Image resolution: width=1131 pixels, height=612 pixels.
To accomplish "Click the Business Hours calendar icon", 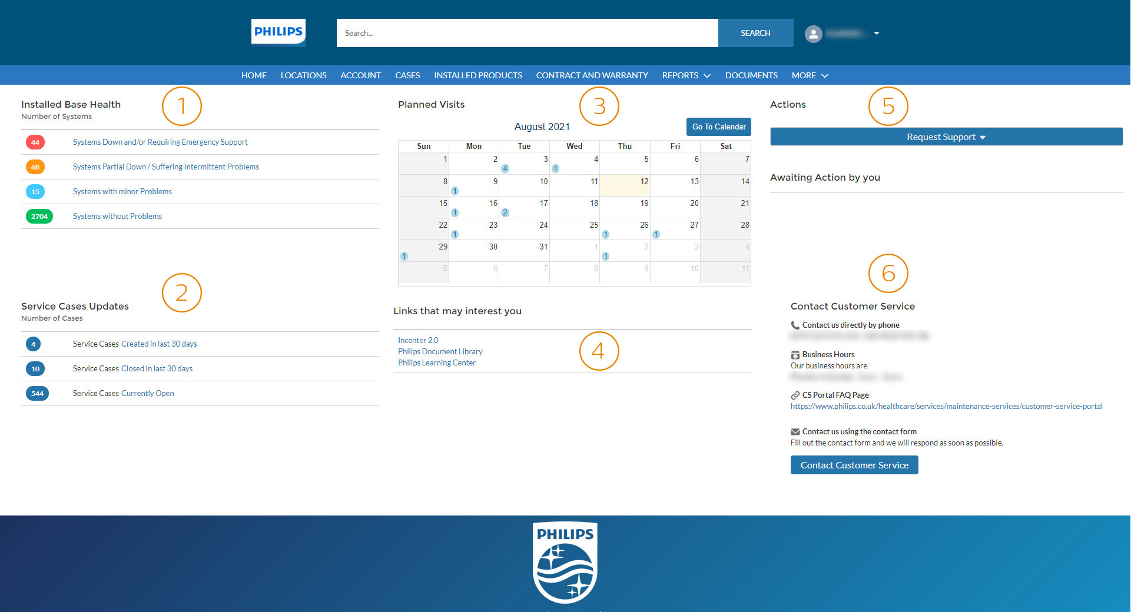I will point(795,354).
